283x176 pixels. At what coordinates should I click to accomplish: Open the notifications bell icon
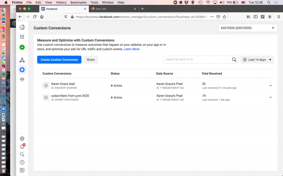(x=22, y=147)
